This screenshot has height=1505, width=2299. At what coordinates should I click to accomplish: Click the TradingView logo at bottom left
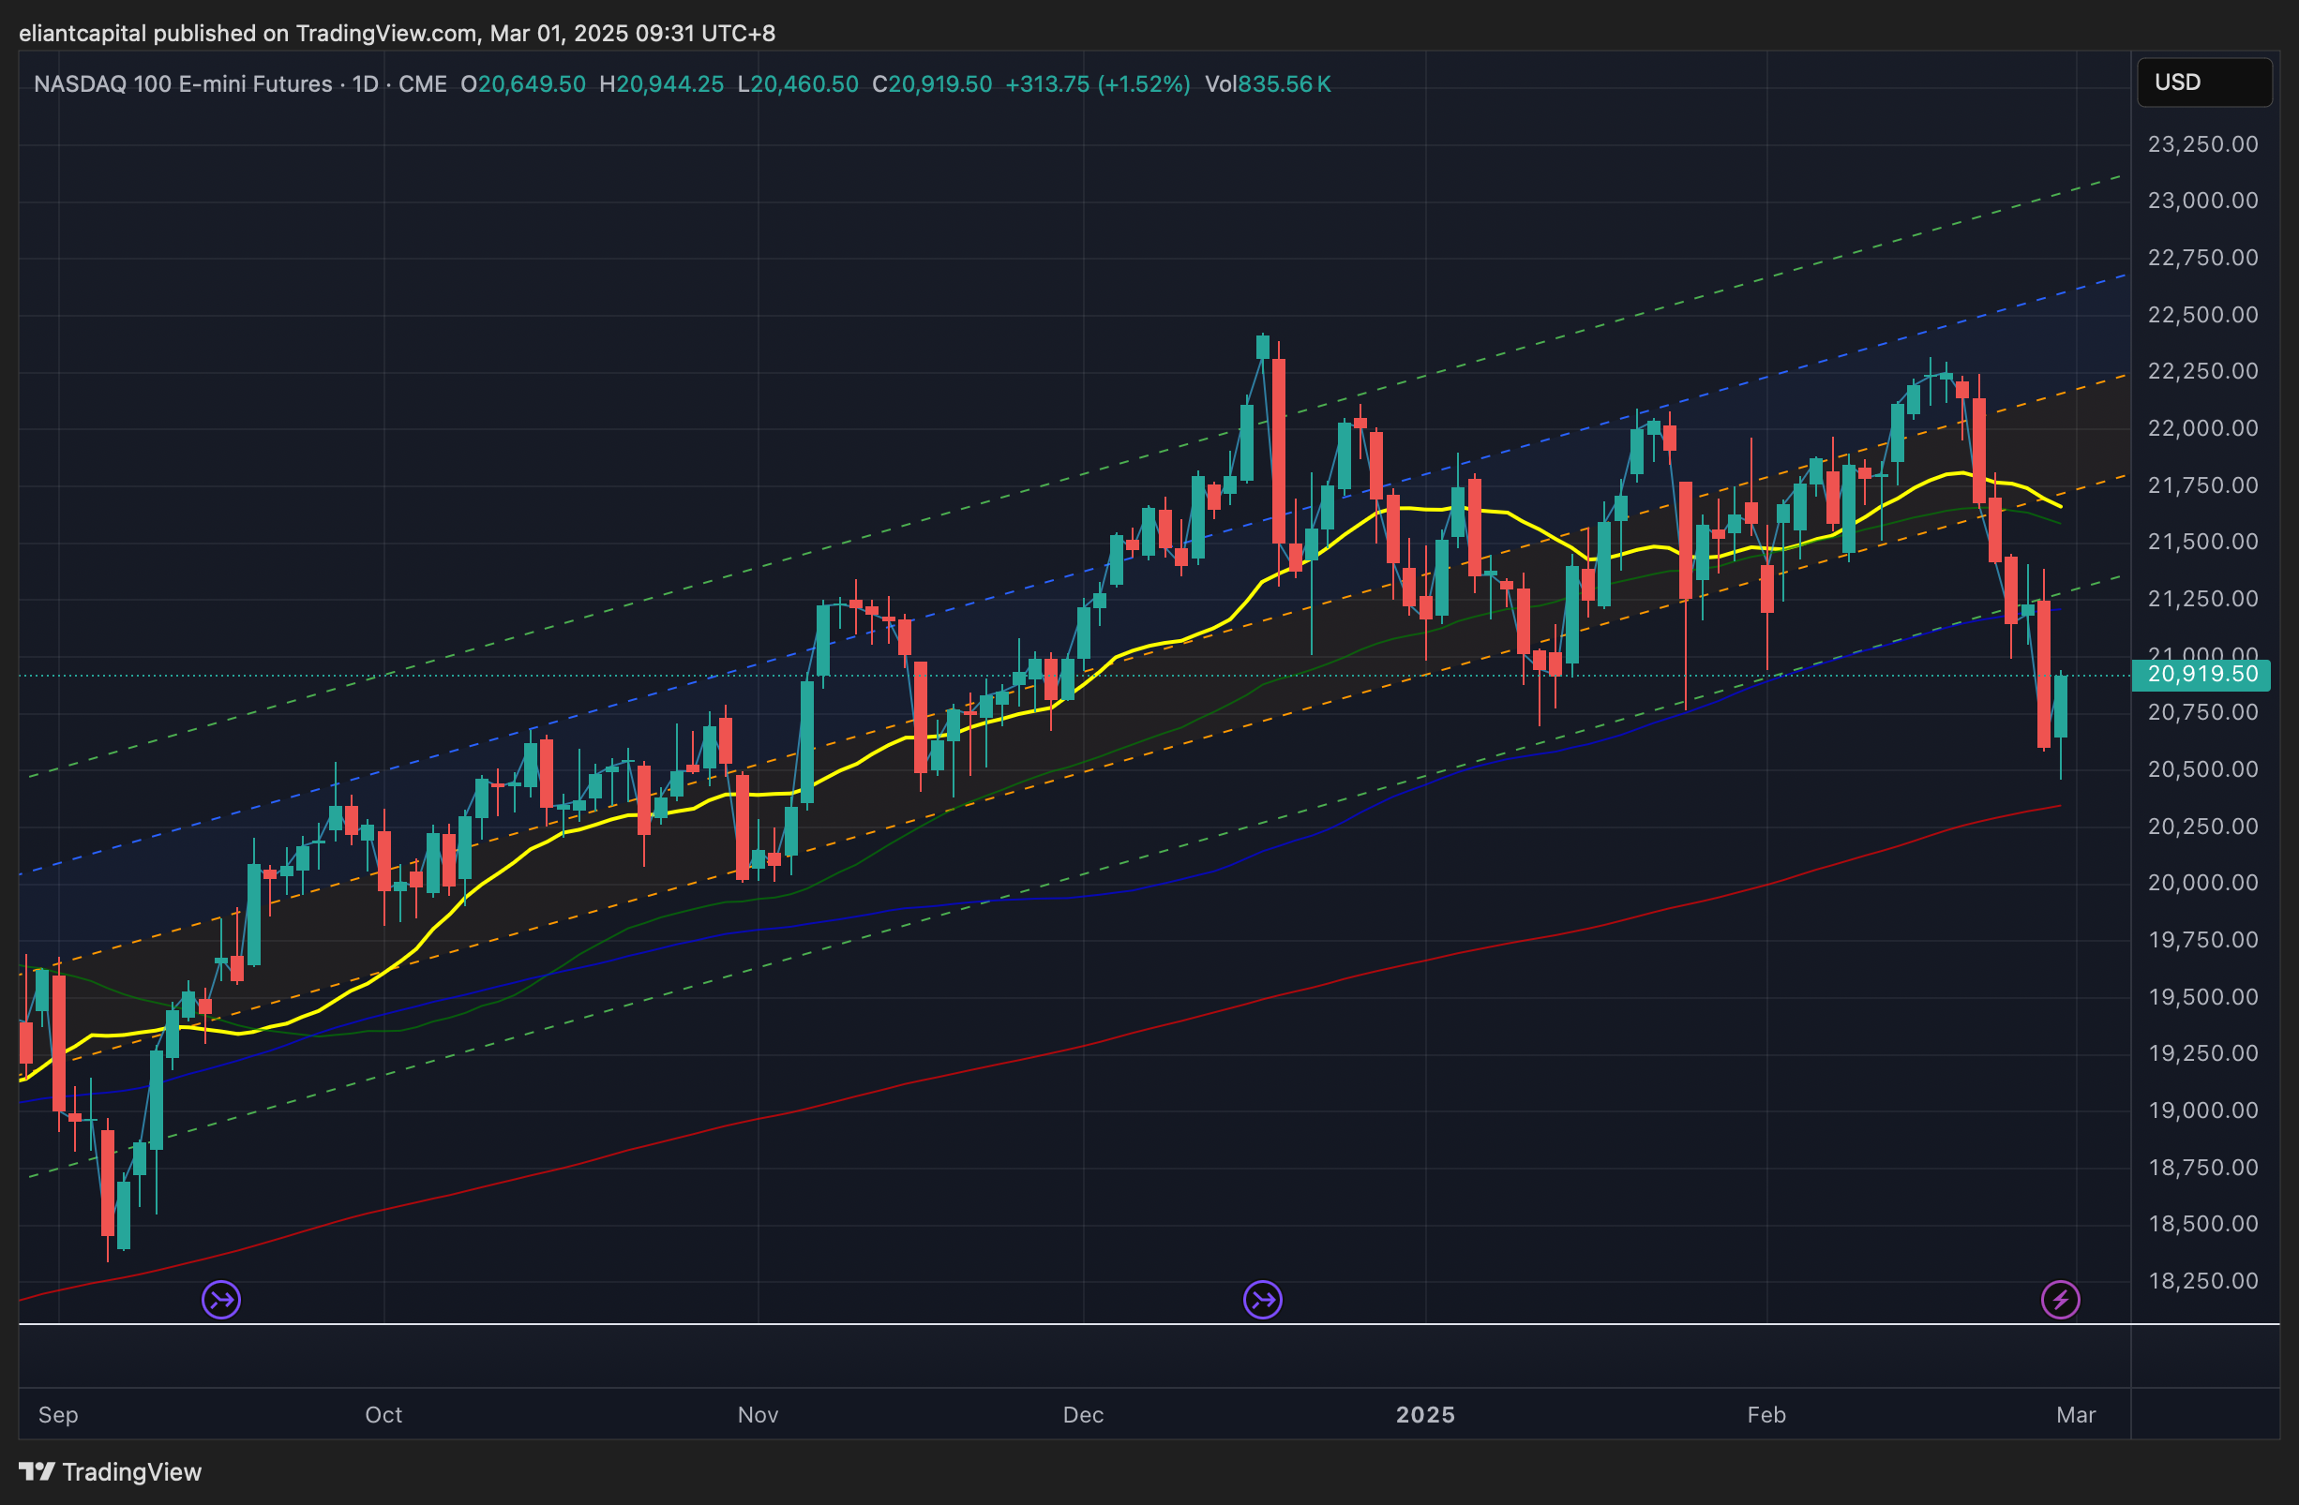pyautogui.click(x=111, y=1472)
